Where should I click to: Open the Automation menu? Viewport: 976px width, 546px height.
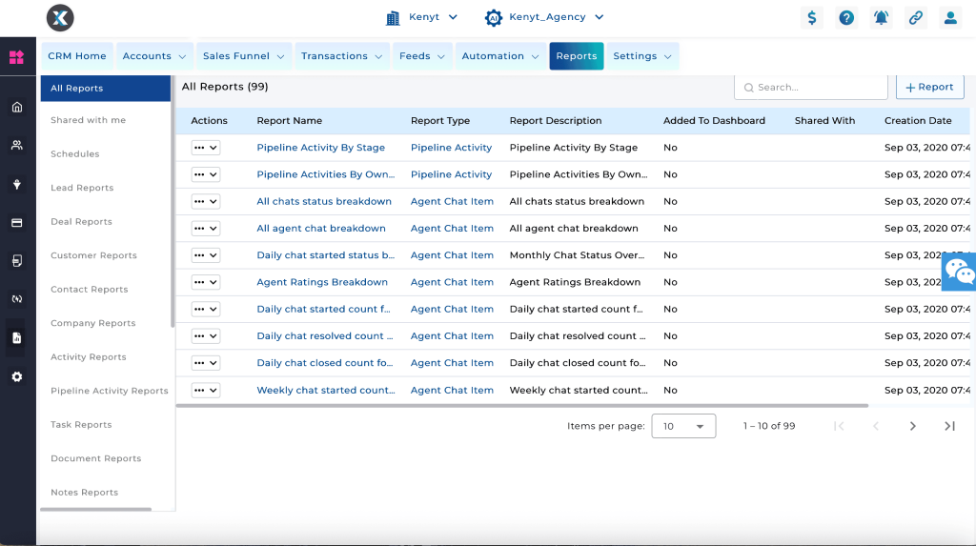[500, 56]
